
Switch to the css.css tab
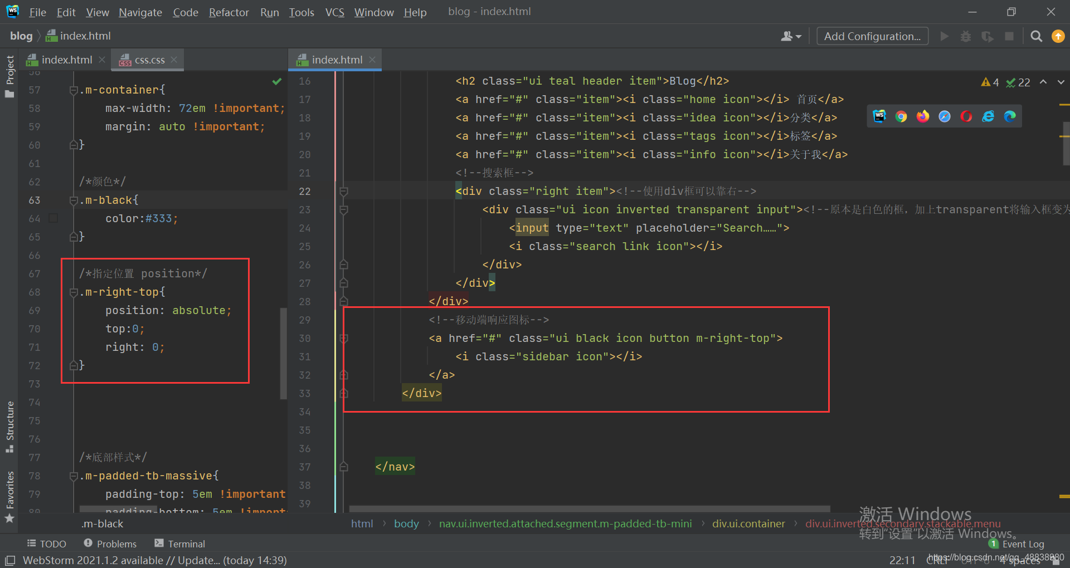point(149,60)
